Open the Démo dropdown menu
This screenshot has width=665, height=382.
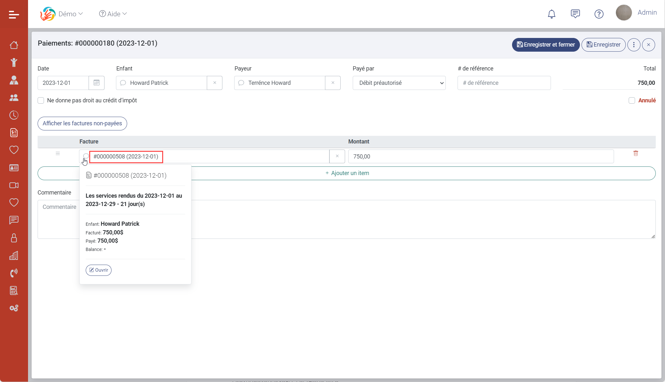click(70, 14)
